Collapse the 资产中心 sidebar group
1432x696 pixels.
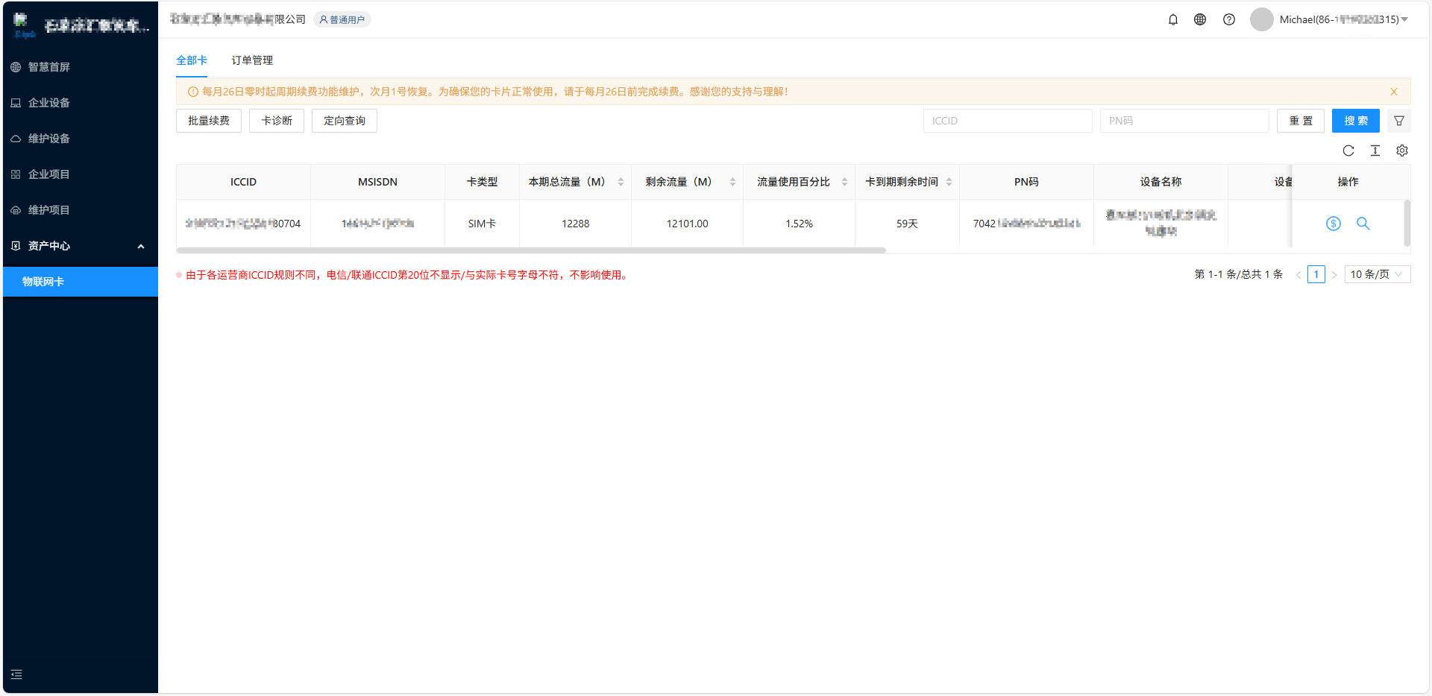(x=81, y=246)
